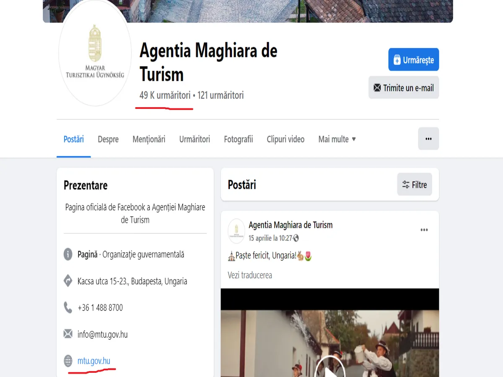
Task: Click the Filtre button on posts
Action: 414,185
